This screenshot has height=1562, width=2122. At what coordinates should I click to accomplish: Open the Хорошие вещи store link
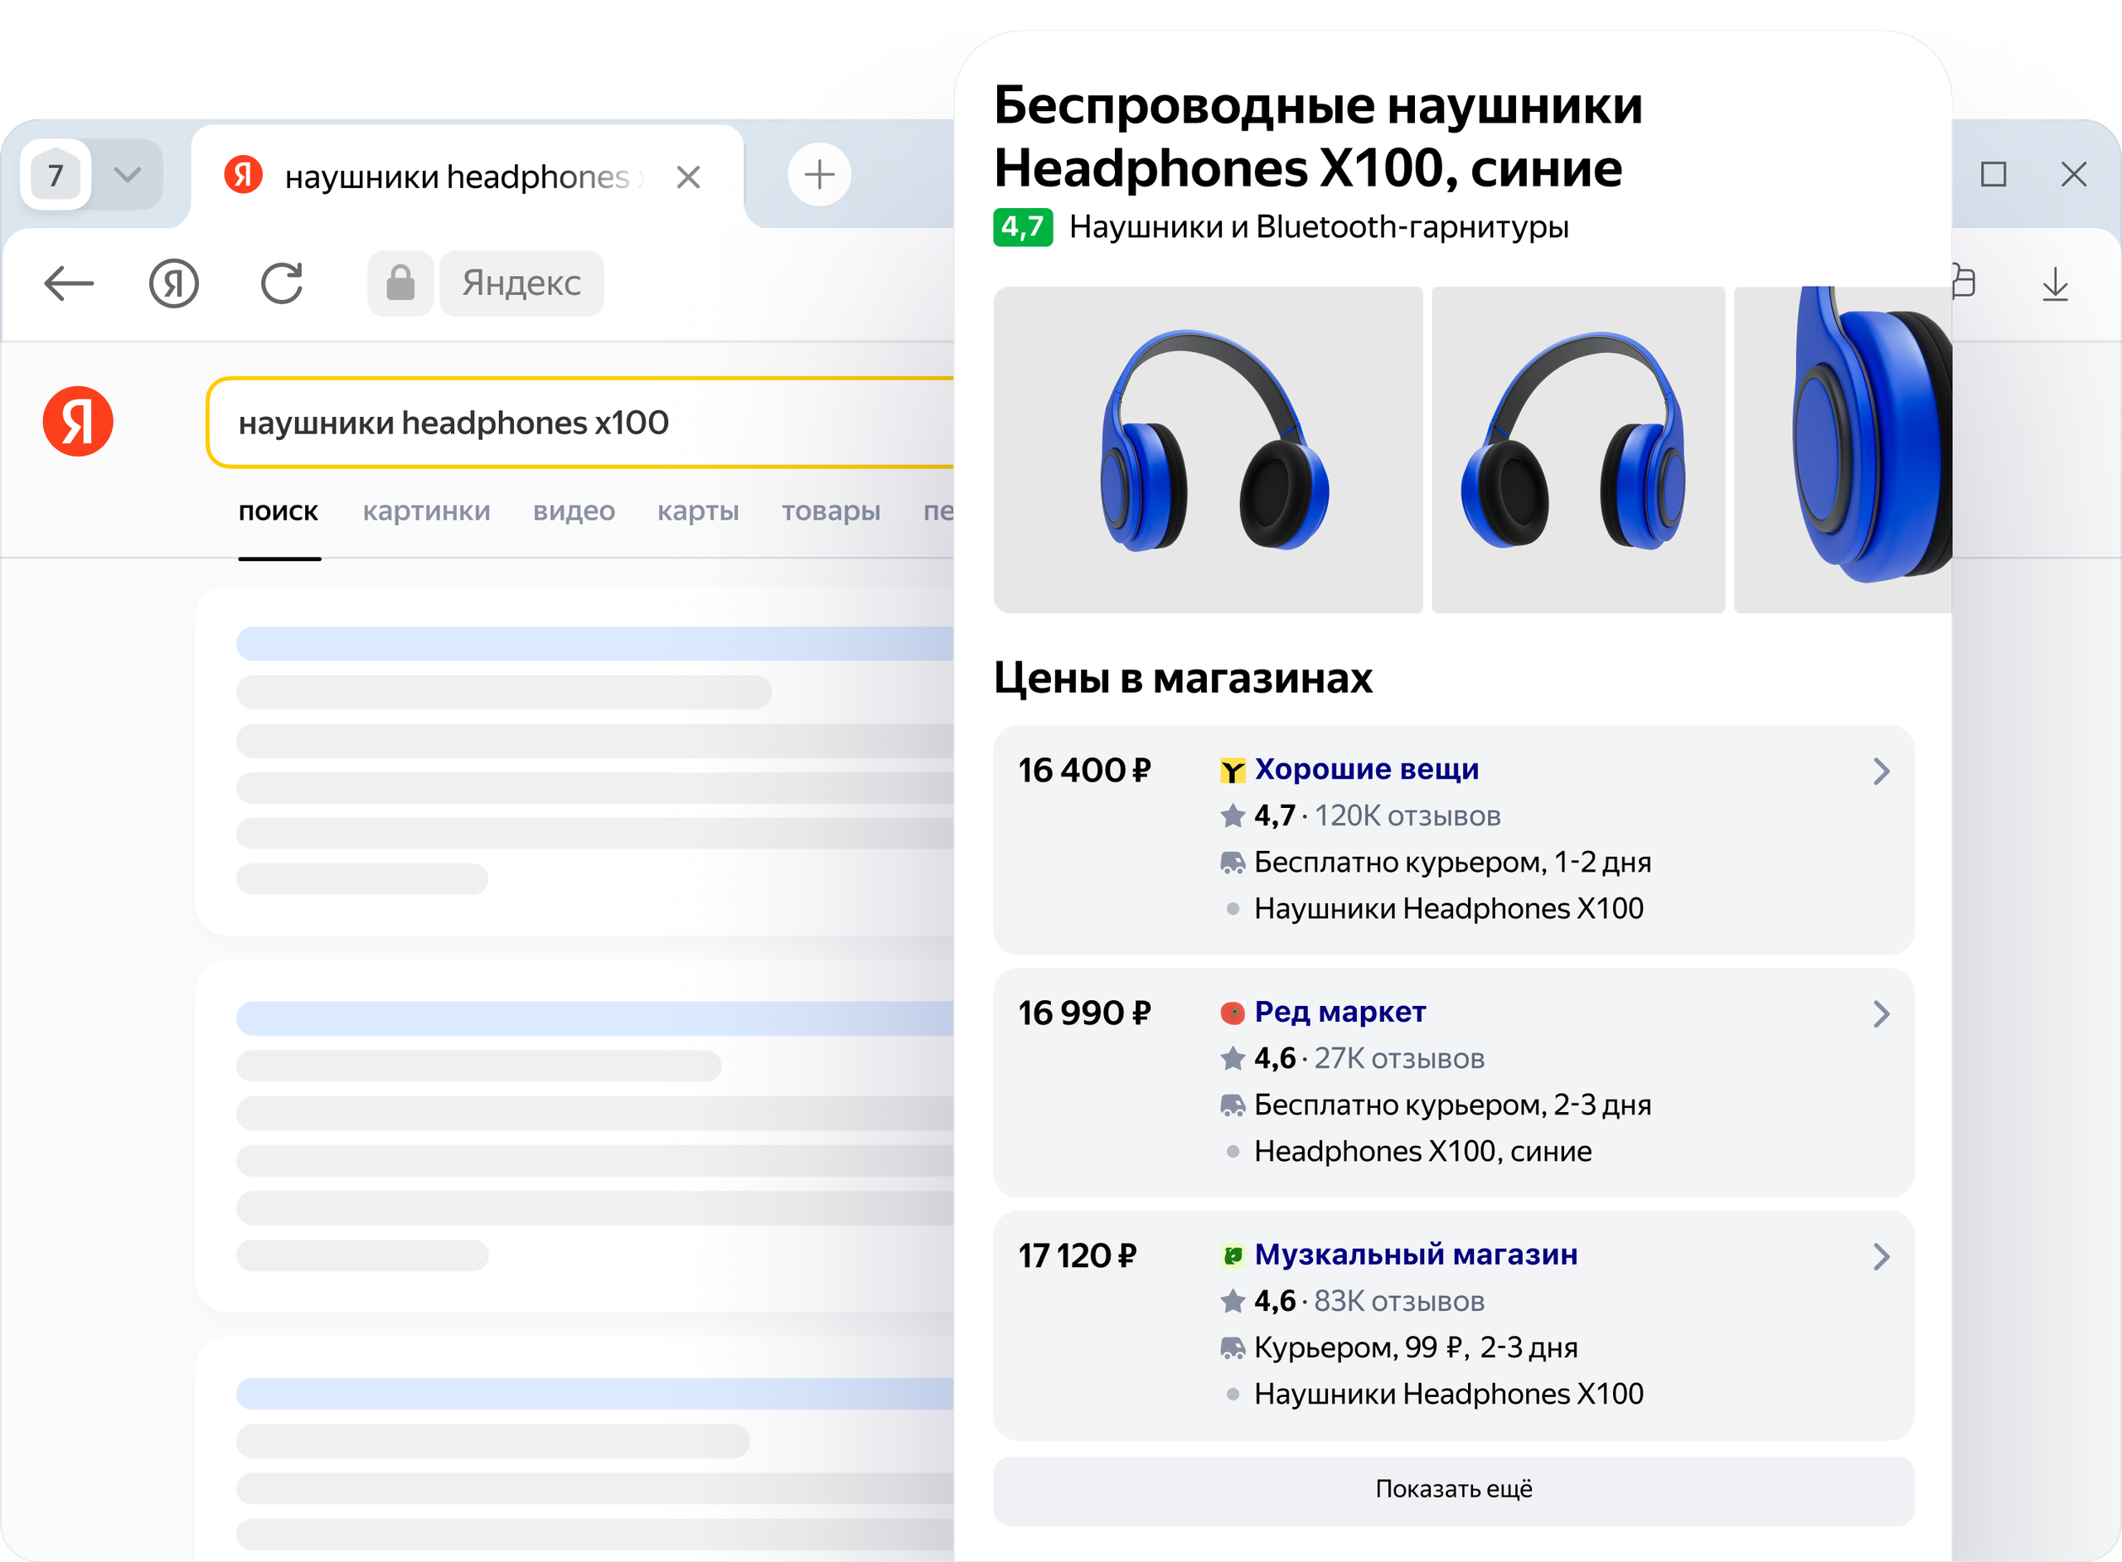(x=1366, y=770)
